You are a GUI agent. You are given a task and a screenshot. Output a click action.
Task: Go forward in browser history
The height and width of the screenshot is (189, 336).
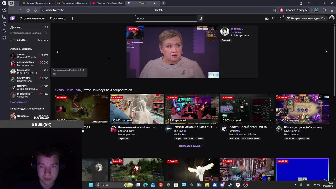tap(20, 10)
